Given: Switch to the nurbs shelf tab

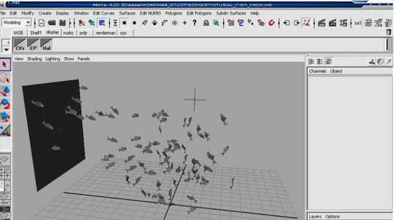Looking at the screenshot, I should pyautogui.click(x=68, y=33).
